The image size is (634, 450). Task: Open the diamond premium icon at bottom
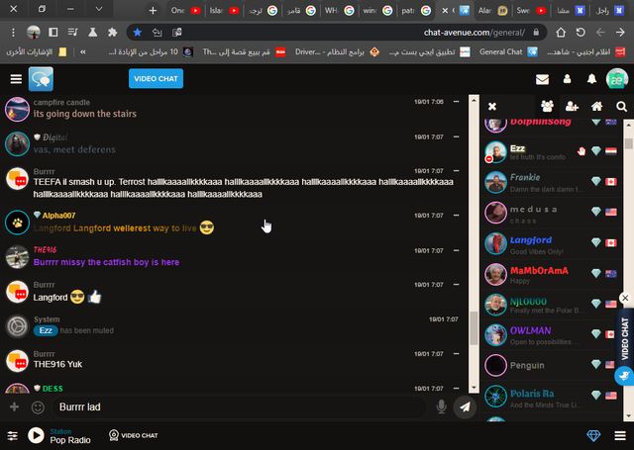[x=593, y=435]
